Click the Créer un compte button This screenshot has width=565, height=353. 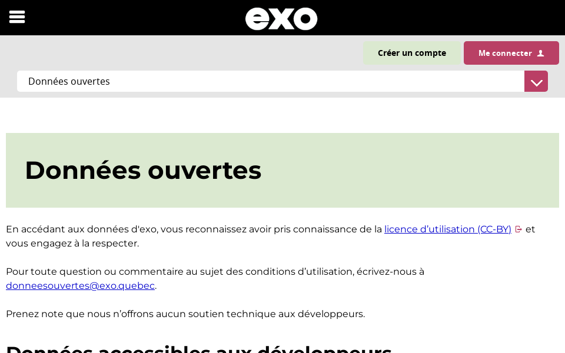pyautogui.click(x=412, y=52)
